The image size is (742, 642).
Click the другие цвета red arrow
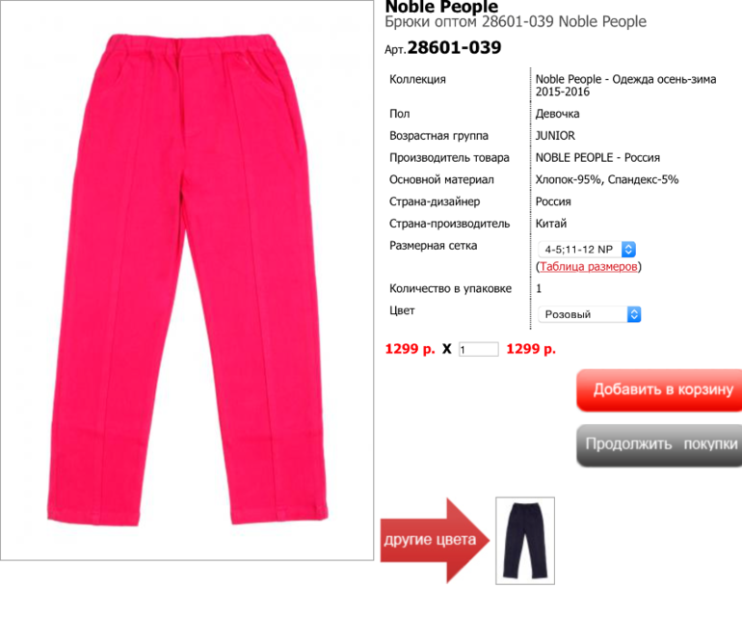point(435,540)
